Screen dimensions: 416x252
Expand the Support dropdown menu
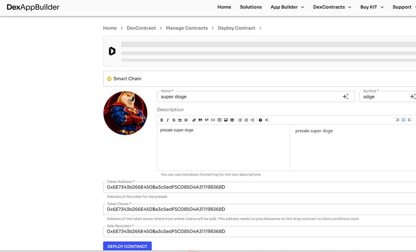[404, 7]
